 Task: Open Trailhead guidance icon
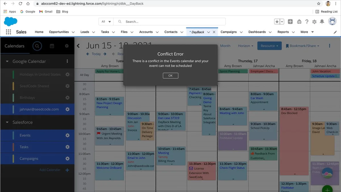[x=299, y=22]
